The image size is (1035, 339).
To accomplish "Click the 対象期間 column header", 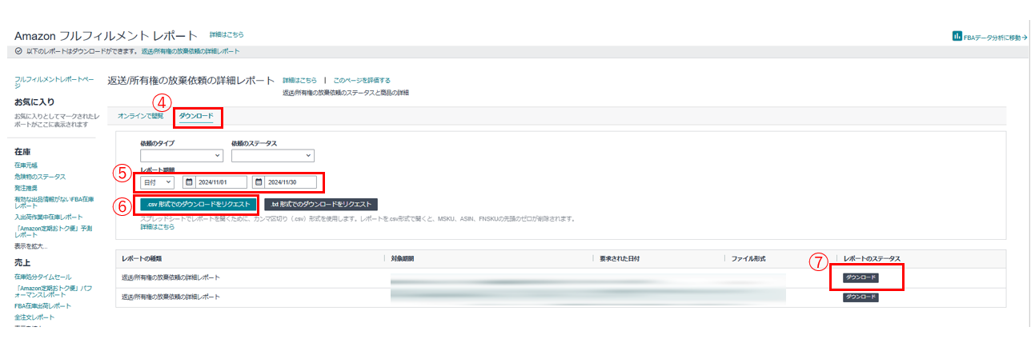I will click(x=403, y=259).
